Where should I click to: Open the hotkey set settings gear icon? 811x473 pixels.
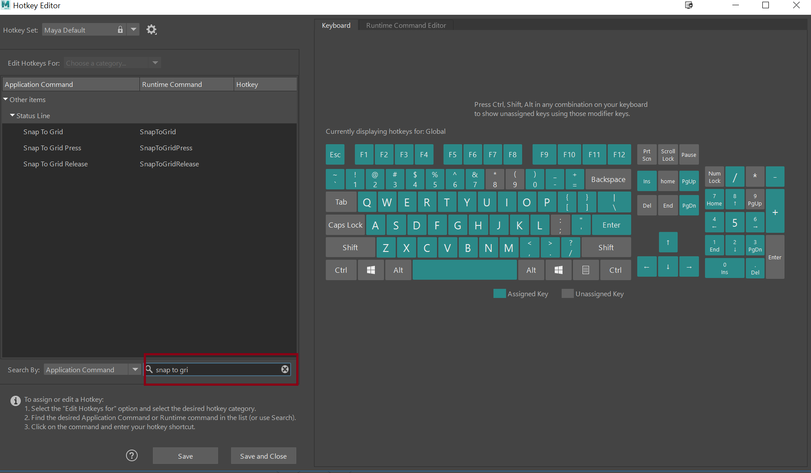(152, 29)
